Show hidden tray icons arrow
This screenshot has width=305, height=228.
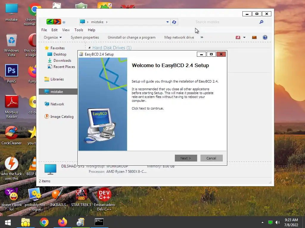(x=262, y=222)
